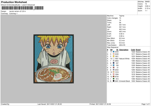The width and height of the screenshot is (151, 106).
Task: Click the 'Page 1 of 1' footer text
Action: click(x=146, y=104)
